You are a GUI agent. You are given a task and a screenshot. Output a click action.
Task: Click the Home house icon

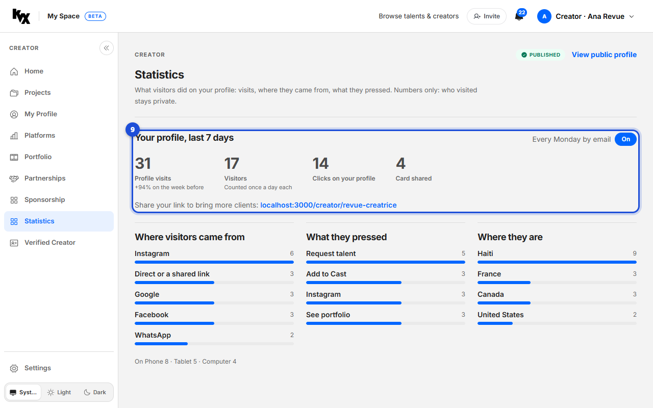[14, 71]
